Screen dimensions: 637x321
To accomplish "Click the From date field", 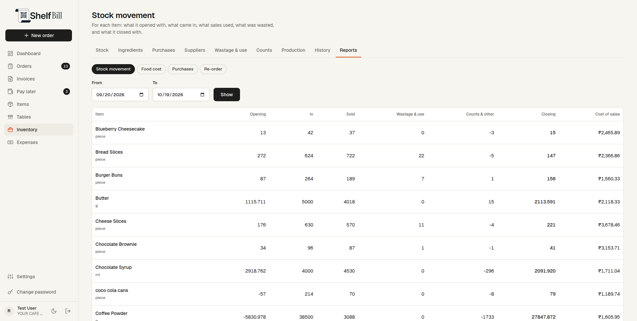I will (120, 95).
